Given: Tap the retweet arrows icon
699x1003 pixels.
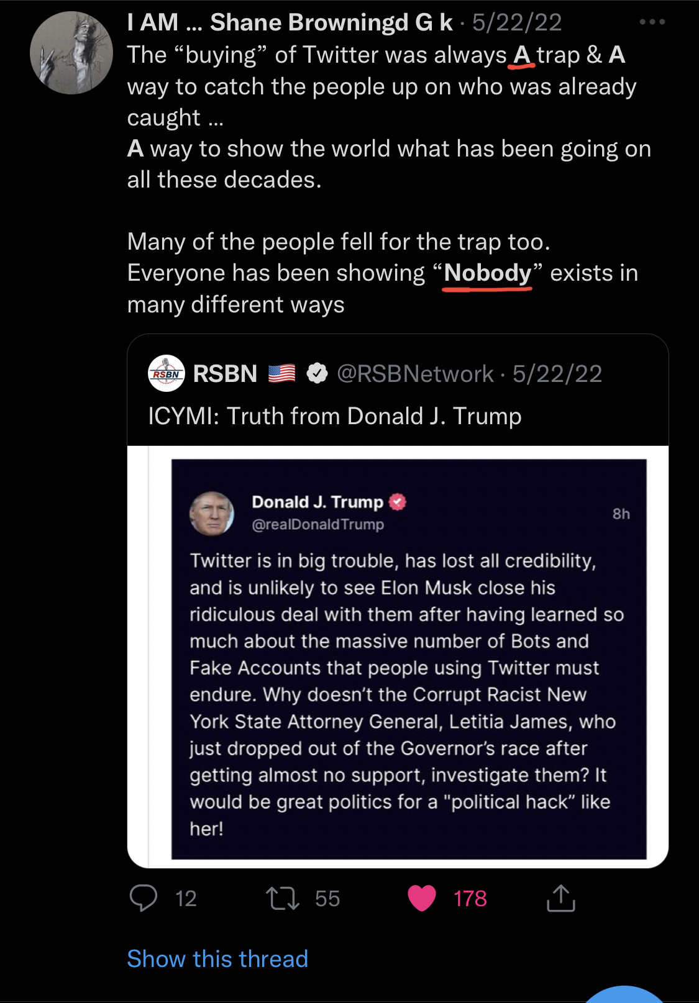Looking at the screenshot, I should [x=283, y=898].
